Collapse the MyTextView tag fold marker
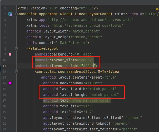The width and height of the screenshot is (159, 132). (x=16, y=72)
